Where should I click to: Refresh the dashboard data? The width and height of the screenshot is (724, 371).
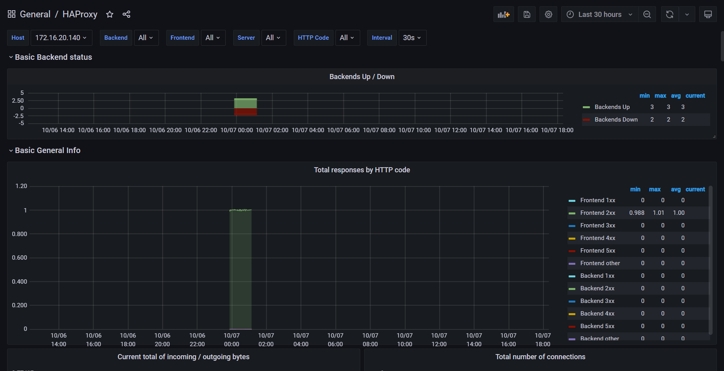pos(669,14)
